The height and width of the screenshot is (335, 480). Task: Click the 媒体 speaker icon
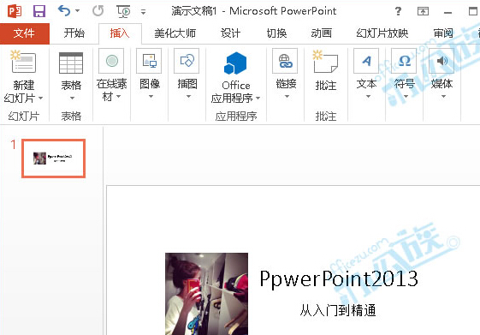tap(441, 61)
